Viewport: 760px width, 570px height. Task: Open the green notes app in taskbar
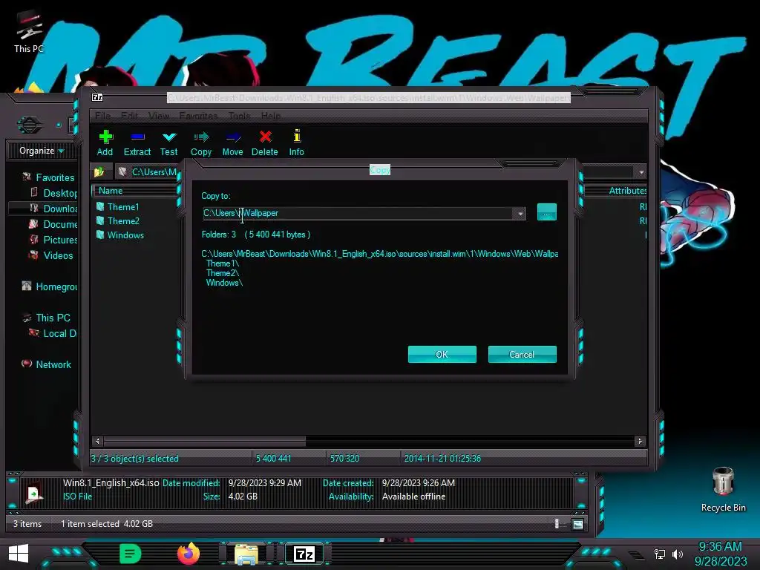(130, 554)
